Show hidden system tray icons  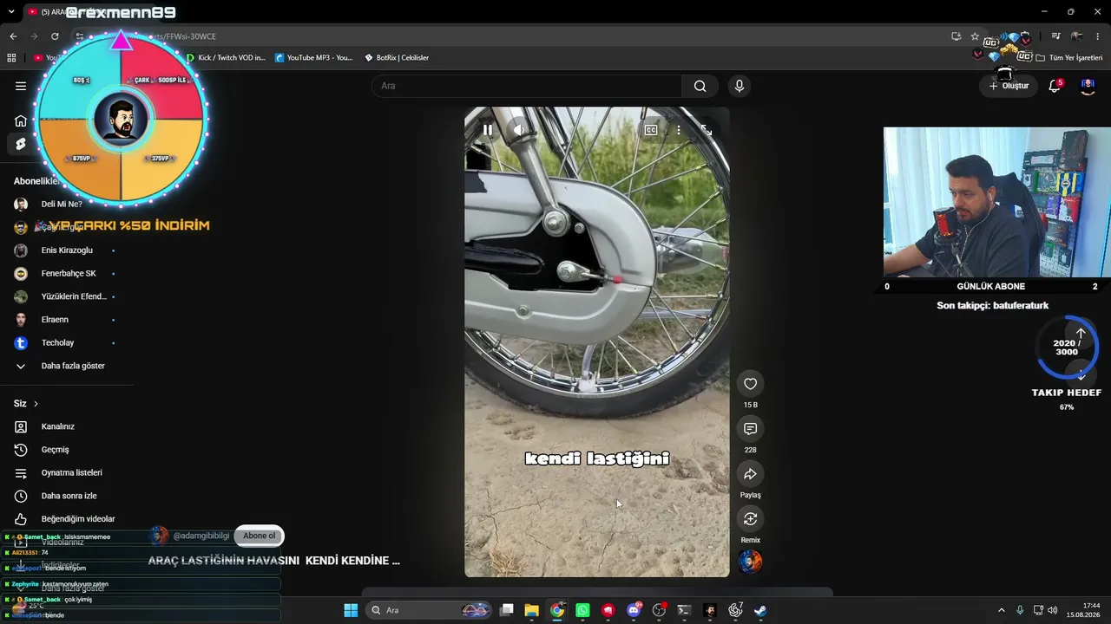(1001, 610)
